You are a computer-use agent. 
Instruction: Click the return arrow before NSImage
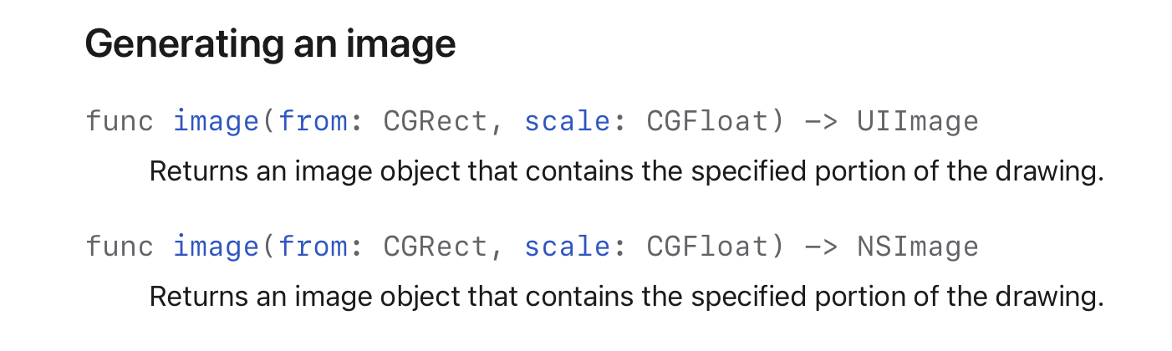(x=821, y=247)
